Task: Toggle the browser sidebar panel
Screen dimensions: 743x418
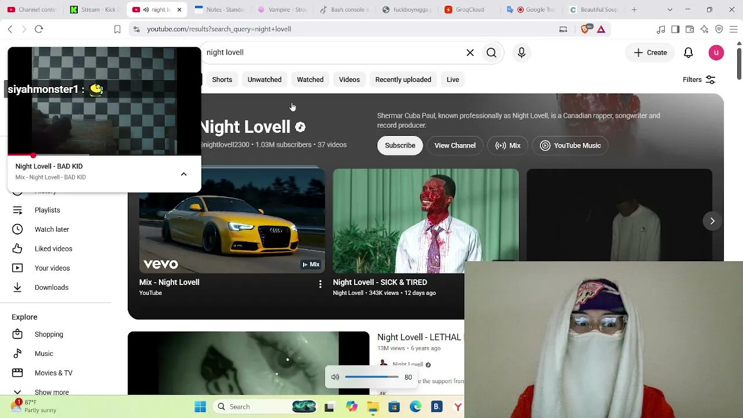Action: pos(675,29)
